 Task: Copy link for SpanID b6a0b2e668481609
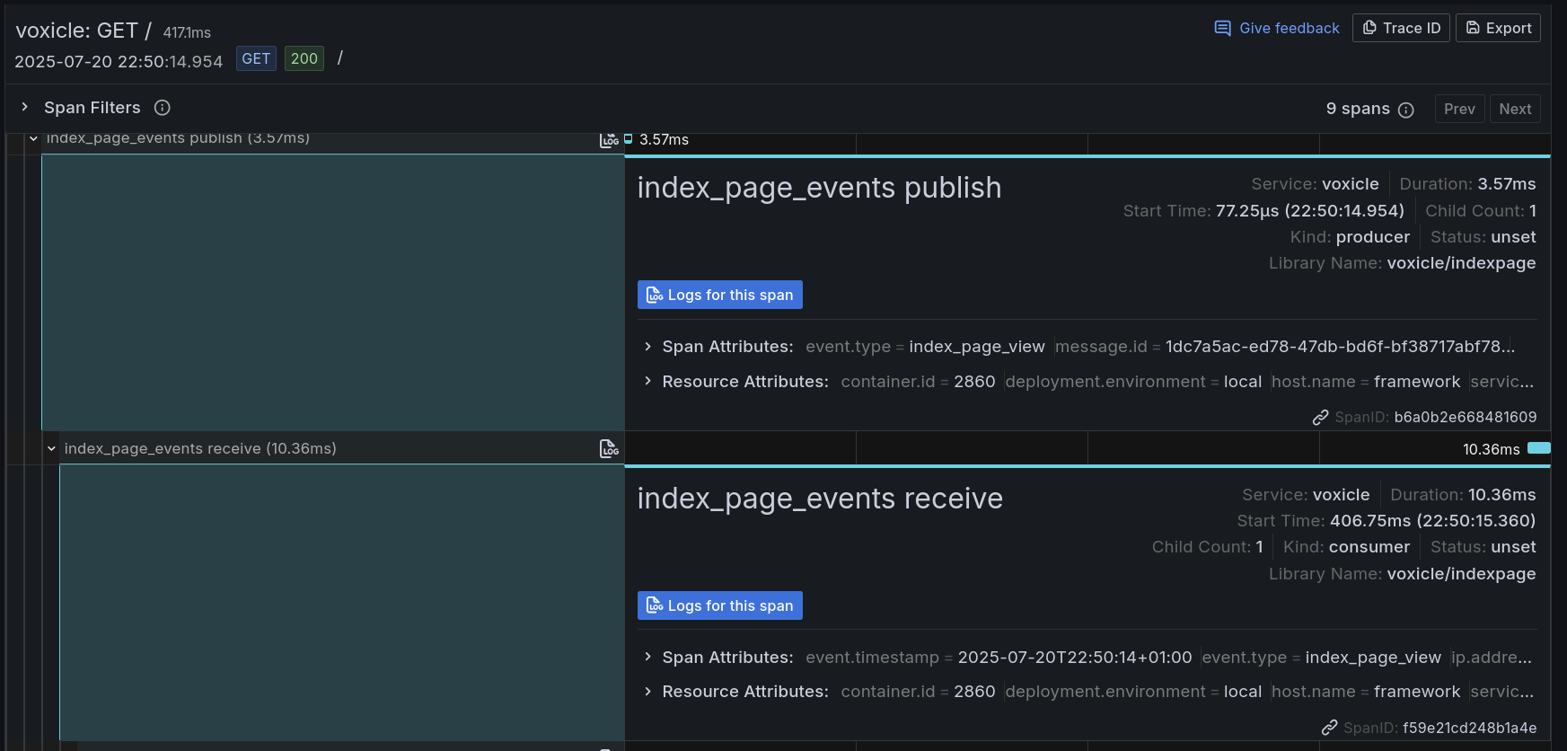click(1320, 417)
